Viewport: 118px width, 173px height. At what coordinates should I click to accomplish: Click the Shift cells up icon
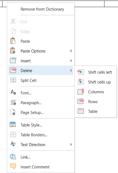(x=81, y=82)
